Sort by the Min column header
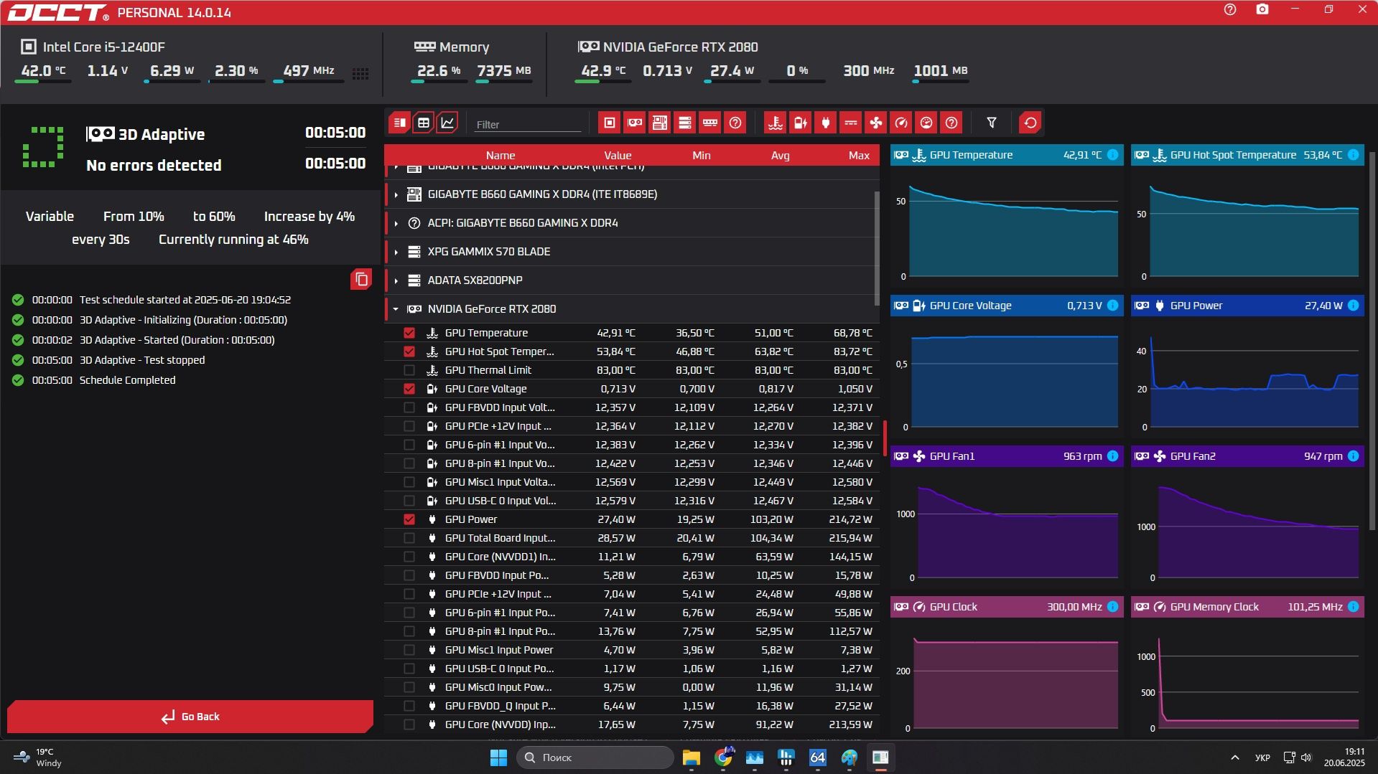Viewport: 1378px width, 774px height. (x=702, y=155)
